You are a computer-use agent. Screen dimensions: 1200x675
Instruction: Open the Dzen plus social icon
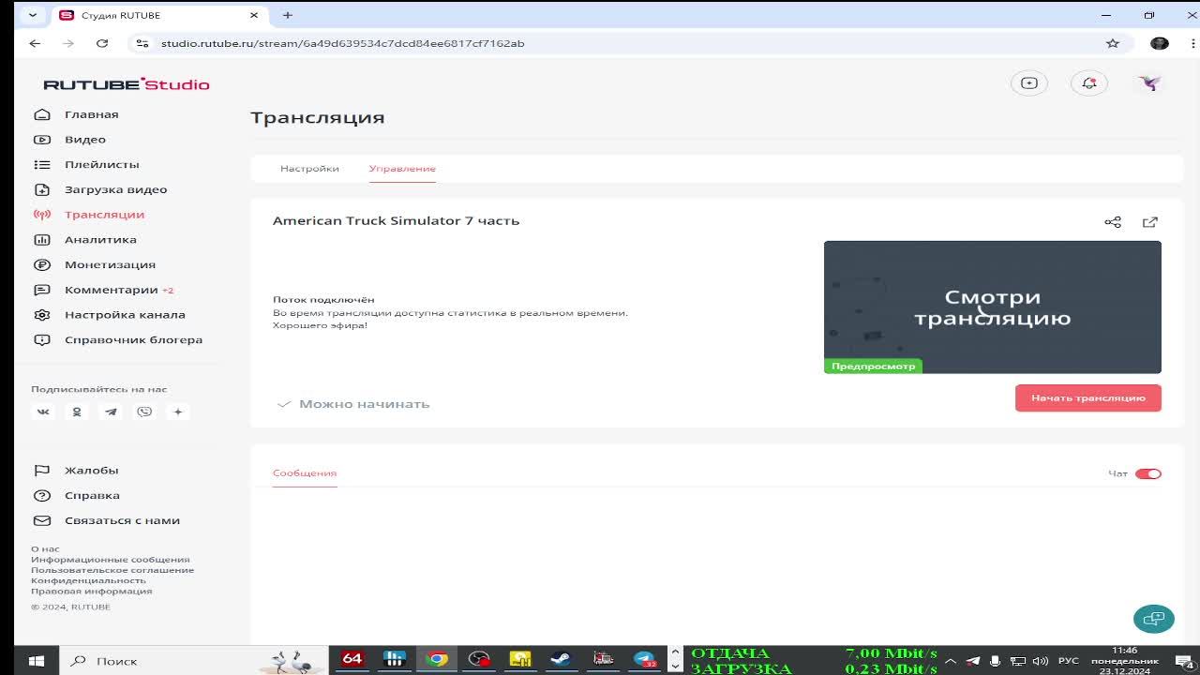(x=178, y=412)
